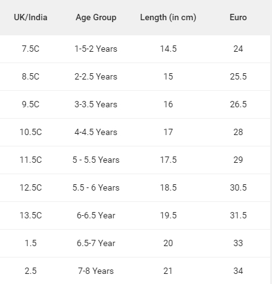Click the UK/India column header

point(30,17)
